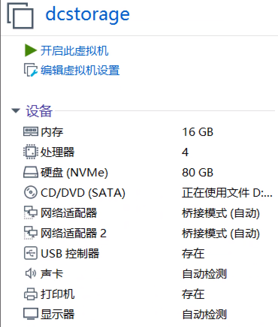Click the memory (内存) device icon

click(x=31, y=132)
